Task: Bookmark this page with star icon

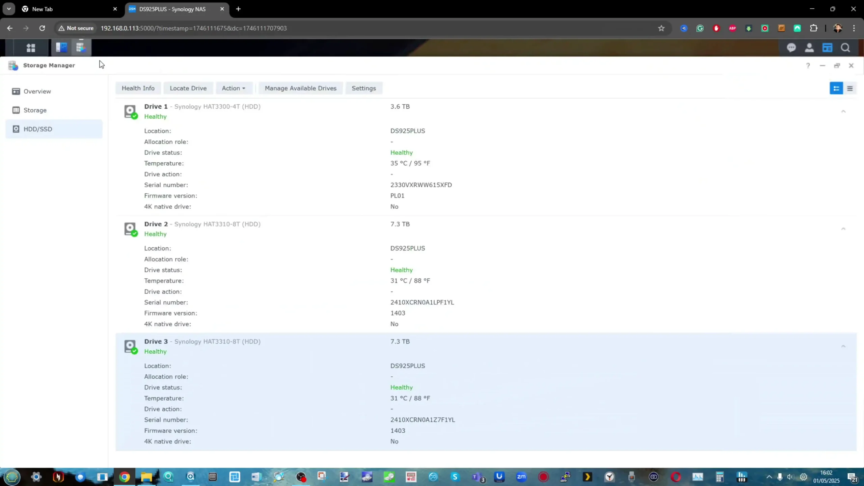Action: [x=661, y=28]
